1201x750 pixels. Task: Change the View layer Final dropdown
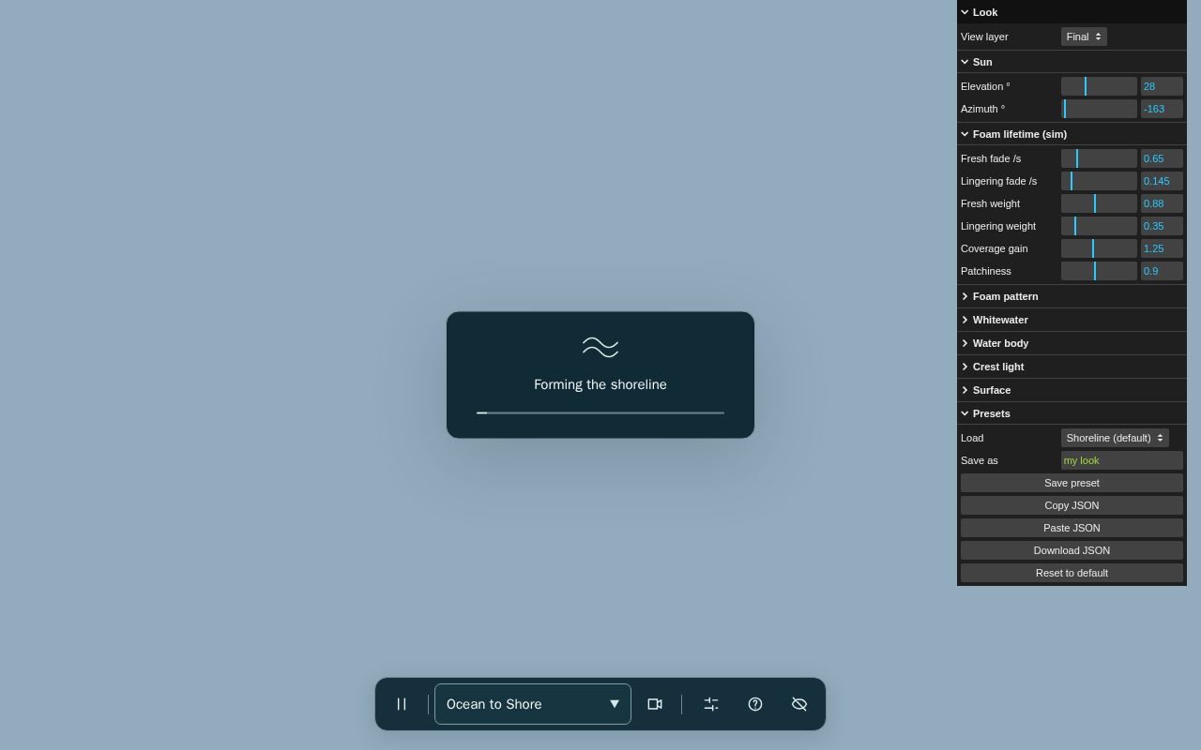coord(1084,37)
